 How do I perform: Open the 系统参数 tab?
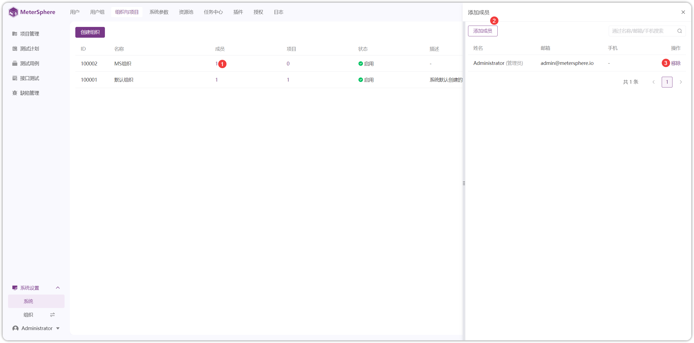pyautogui.click(x=159, y=12)
